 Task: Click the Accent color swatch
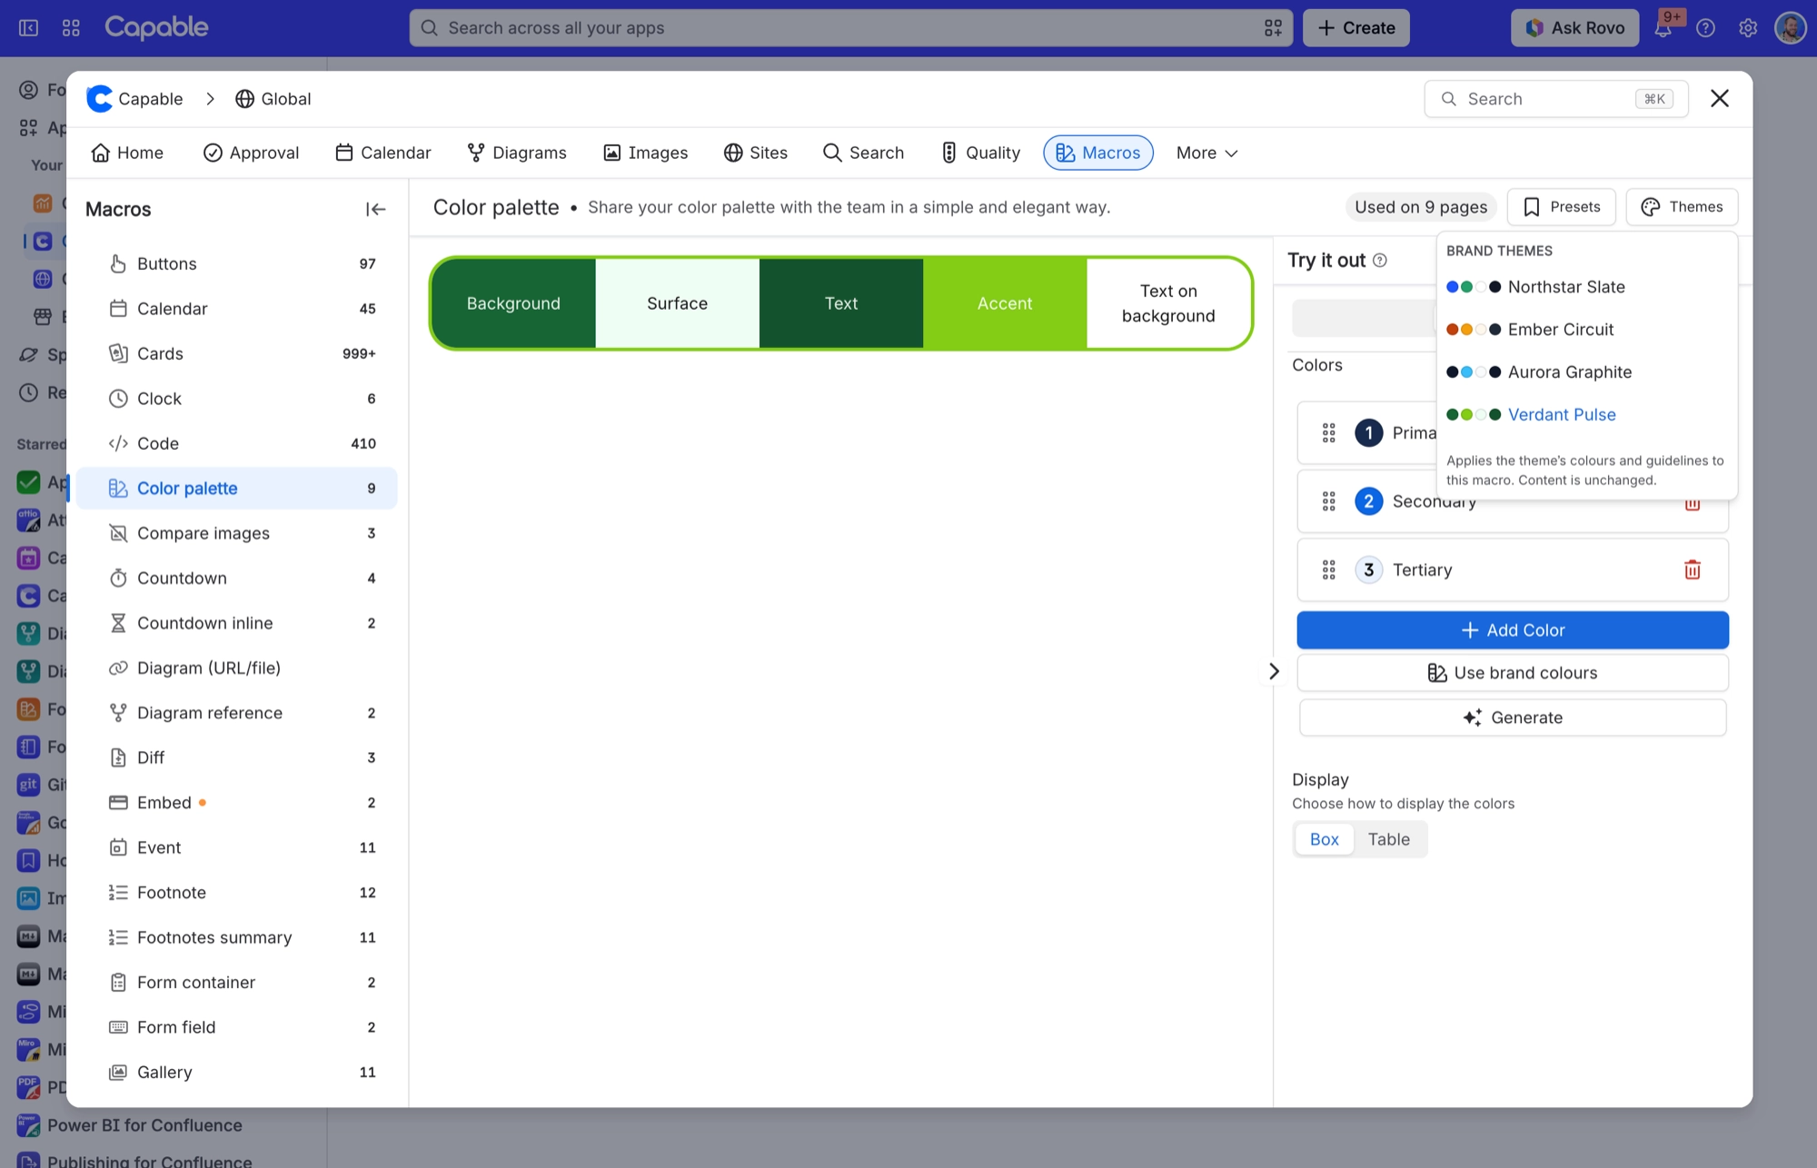(1005, 303)
